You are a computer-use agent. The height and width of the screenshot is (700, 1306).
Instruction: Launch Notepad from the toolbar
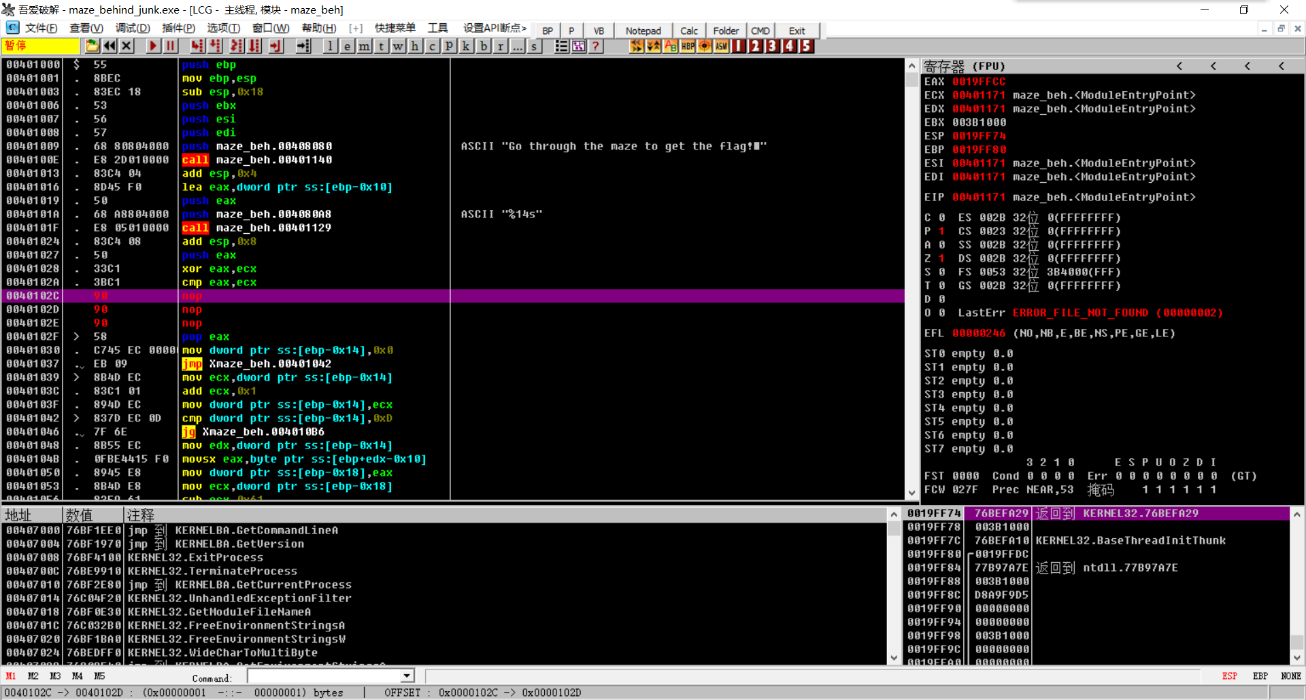pyautogui.click(x=643, y=31)
